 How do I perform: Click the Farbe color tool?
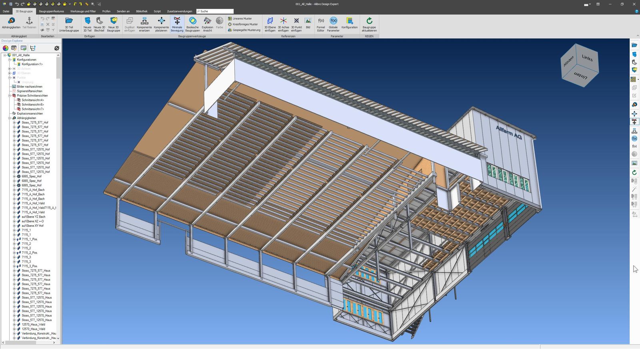[x=220, y=23]
